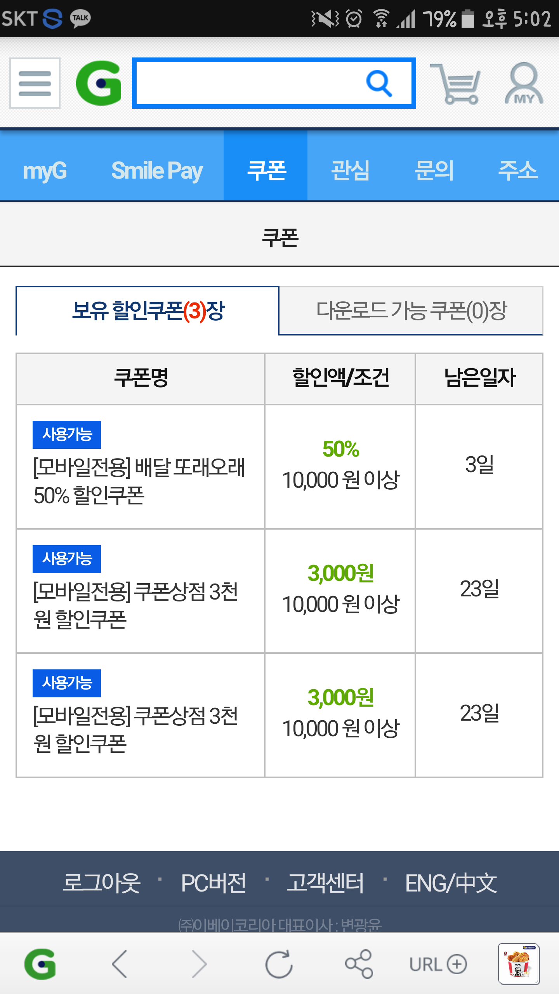
Task: Reload the page with refresh icon
Action: 279,964
